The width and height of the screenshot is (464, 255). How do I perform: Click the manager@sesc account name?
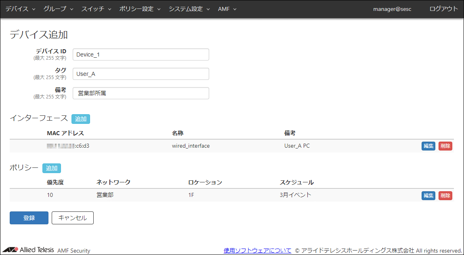tap(392, 9)
